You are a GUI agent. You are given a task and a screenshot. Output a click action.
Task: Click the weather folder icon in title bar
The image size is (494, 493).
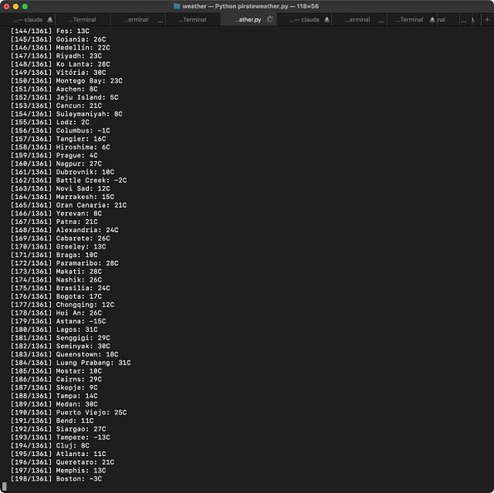point(177,7)
